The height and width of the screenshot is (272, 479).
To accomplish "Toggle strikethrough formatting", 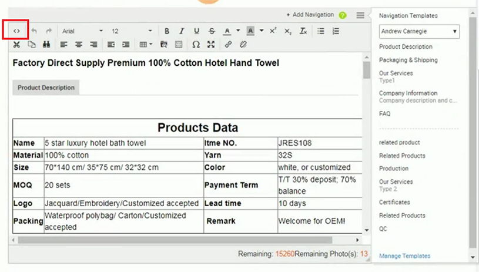I will pyautogui.click(x=212, y=31).
